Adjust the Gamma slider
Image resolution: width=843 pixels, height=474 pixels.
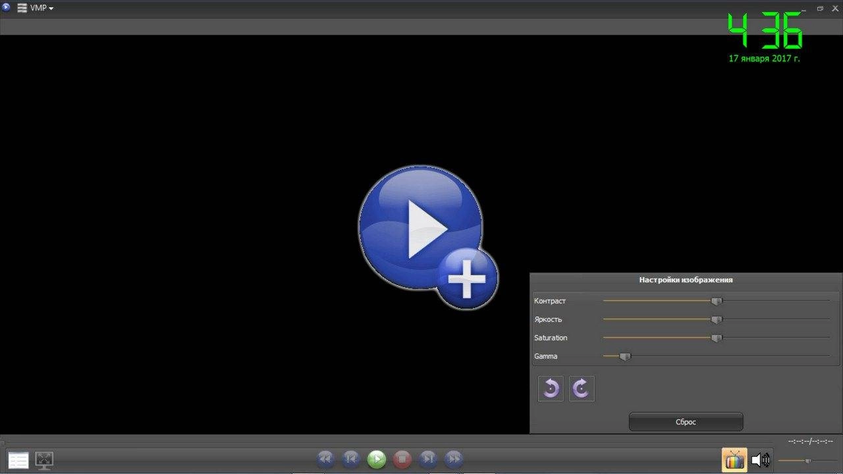[716, 356]
